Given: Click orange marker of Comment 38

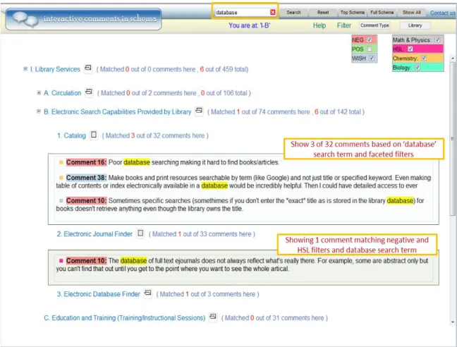Looking at the screenshot, I should (61, 178).
